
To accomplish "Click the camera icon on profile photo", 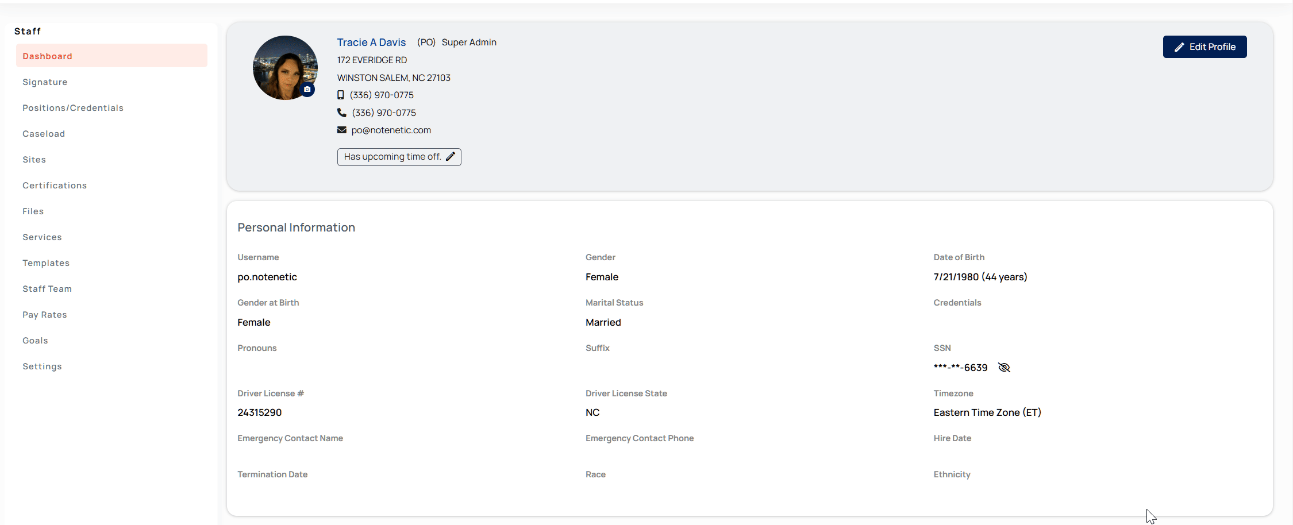I will pyautogui.click(x=307, y=89).
